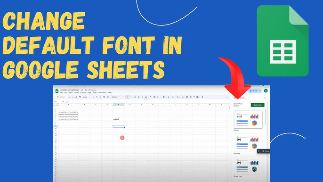Image resolution: width=323 pixels, height=182 pixels.
Task: Open the Merge cells control
Action: (x=159, y=97)
